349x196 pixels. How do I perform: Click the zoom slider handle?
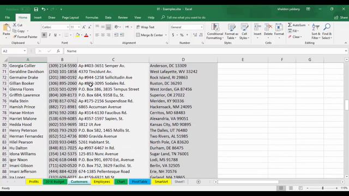click(322, 188)
